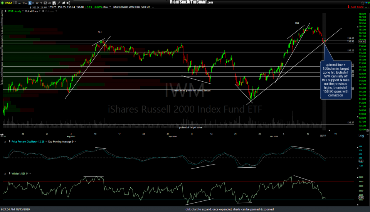Click the 'click chart to expand' caption
The height and width of the screenshot is (212, 370).
(229, 209)
